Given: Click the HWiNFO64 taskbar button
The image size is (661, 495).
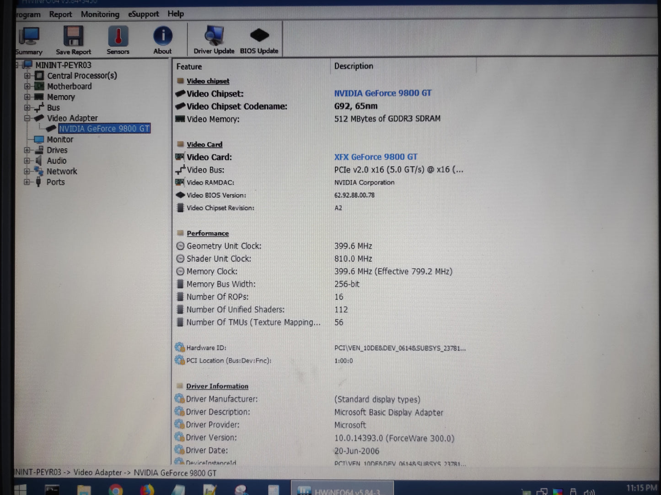Looking at the screenshot, I should (342, 488).
